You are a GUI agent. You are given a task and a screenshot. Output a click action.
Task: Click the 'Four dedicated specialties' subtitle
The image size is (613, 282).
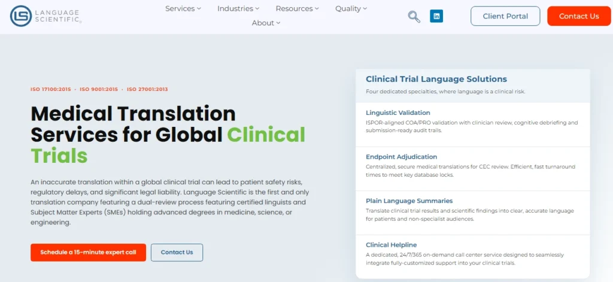click(x=445, y=92)
